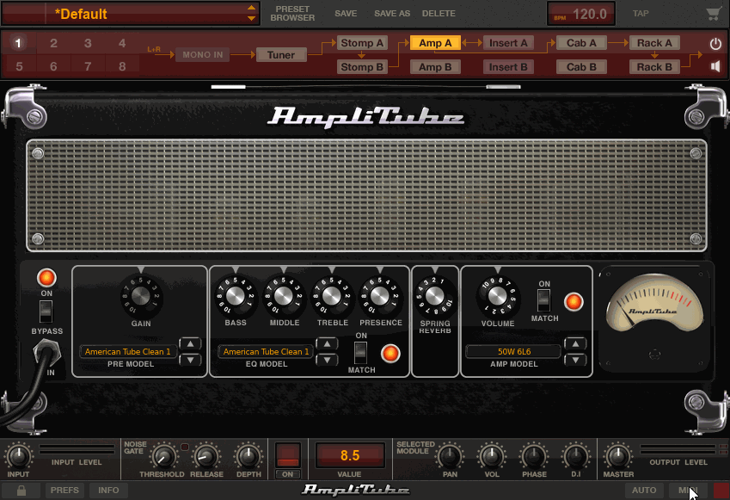Click amp model down arrow
Screen dimensions: 730x500
(575, 360)
